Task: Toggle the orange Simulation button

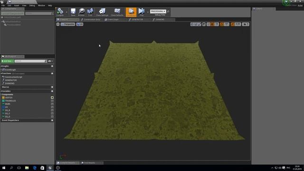Action: pos(131,12)
